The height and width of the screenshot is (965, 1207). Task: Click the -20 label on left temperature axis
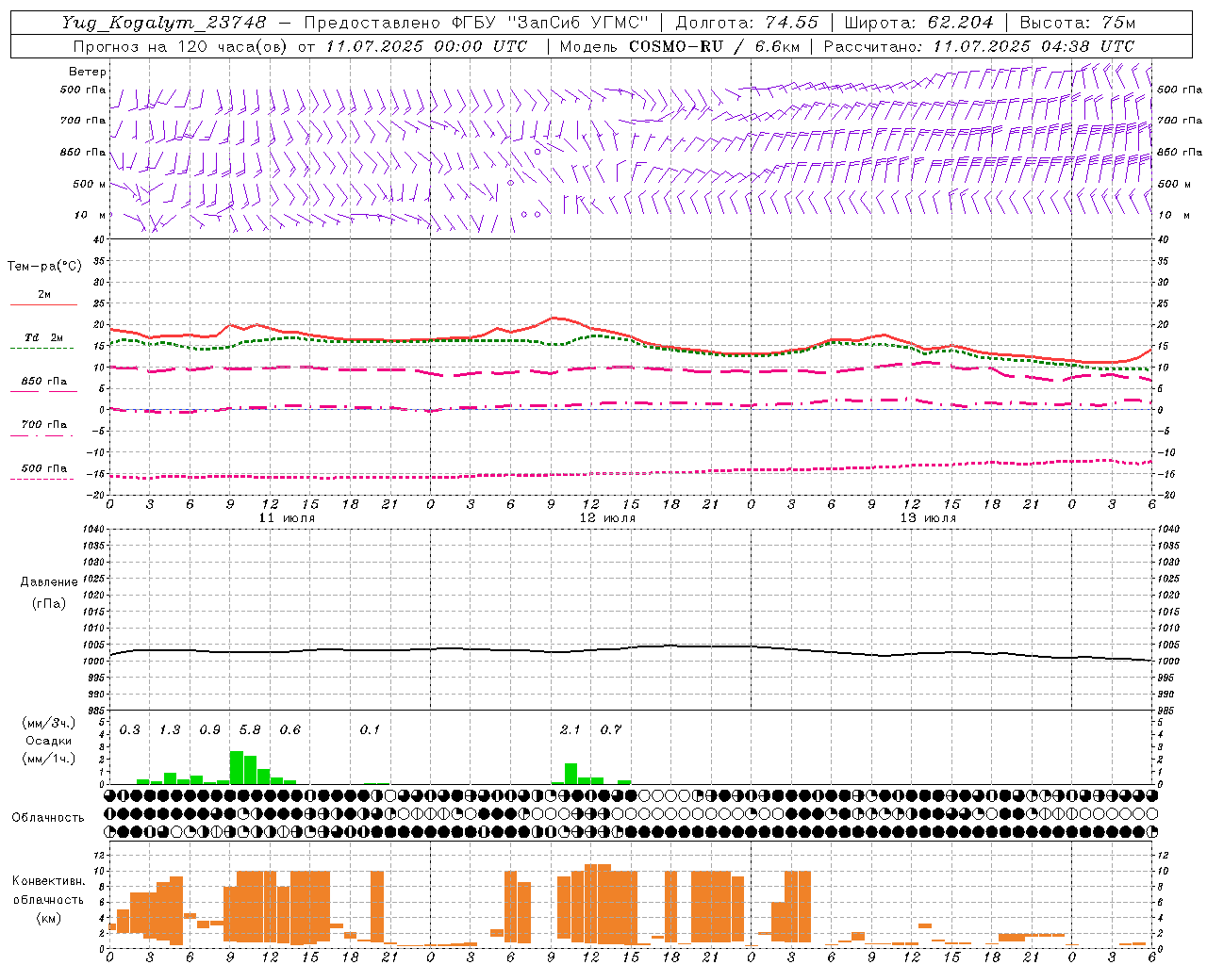click(x=95, y=495)
